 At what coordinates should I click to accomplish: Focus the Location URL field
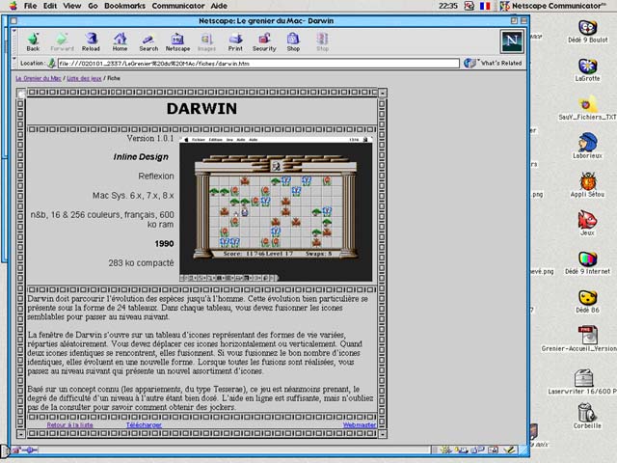point(258,64)
